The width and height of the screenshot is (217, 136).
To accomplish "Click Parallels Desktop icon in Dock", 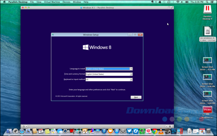I will tap(180, 131).
